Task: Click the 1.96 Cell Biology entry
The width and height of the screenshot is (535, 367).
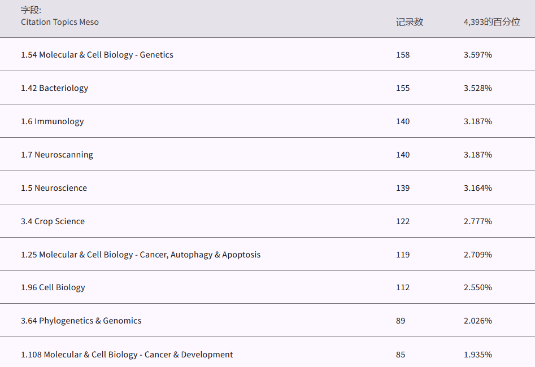Action: point(53,287)
